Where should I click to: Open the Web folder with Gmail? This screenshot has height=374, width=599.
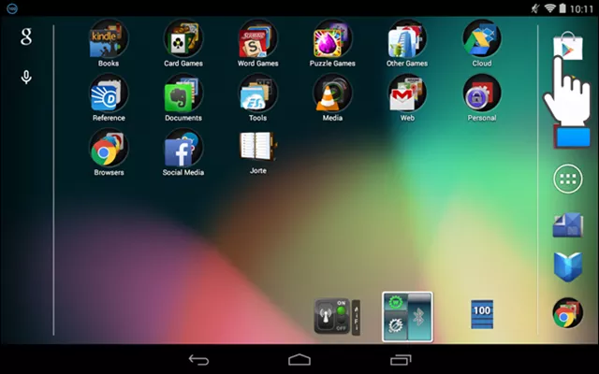click(407, 94)
